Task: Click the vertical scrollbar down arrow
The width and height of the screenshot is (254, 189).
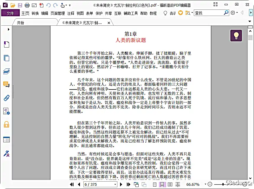Action: point(250,178)
